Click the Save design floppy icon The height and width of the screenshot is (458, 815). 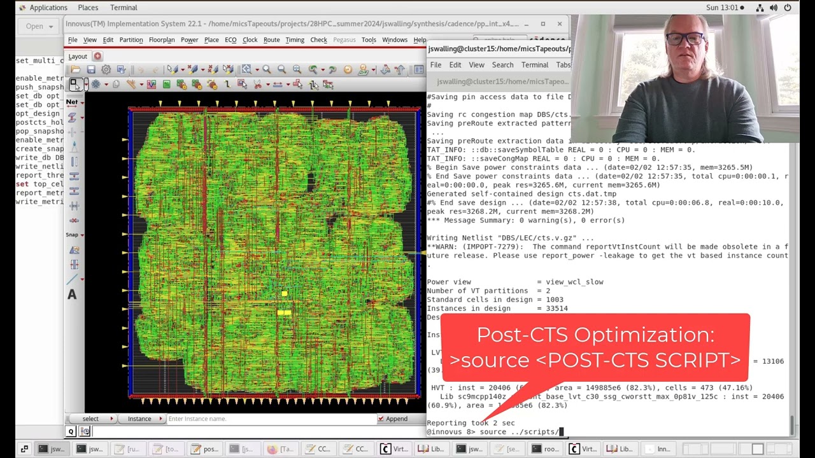coord(91,69)
